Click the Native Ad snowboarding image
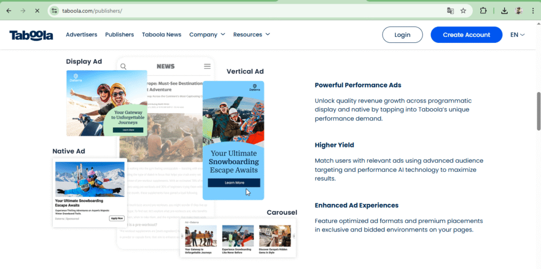This screenshot has height=269, width=541. click(90, 179)
